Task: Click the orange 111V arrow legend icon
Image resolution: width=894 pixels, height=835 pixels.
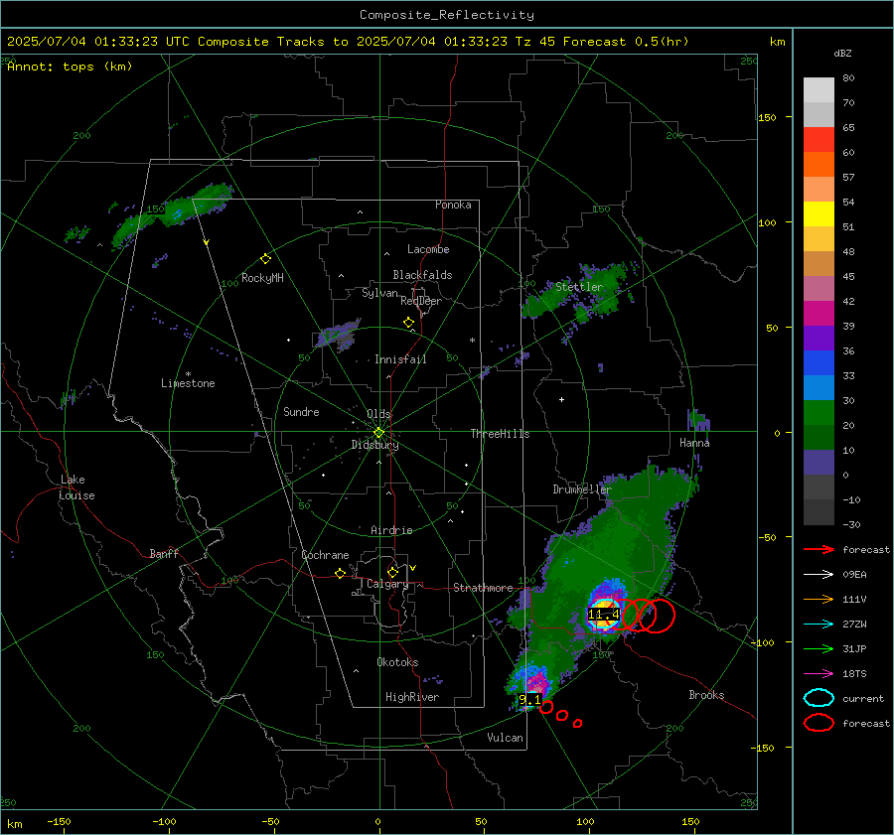Action: [819, 599]
